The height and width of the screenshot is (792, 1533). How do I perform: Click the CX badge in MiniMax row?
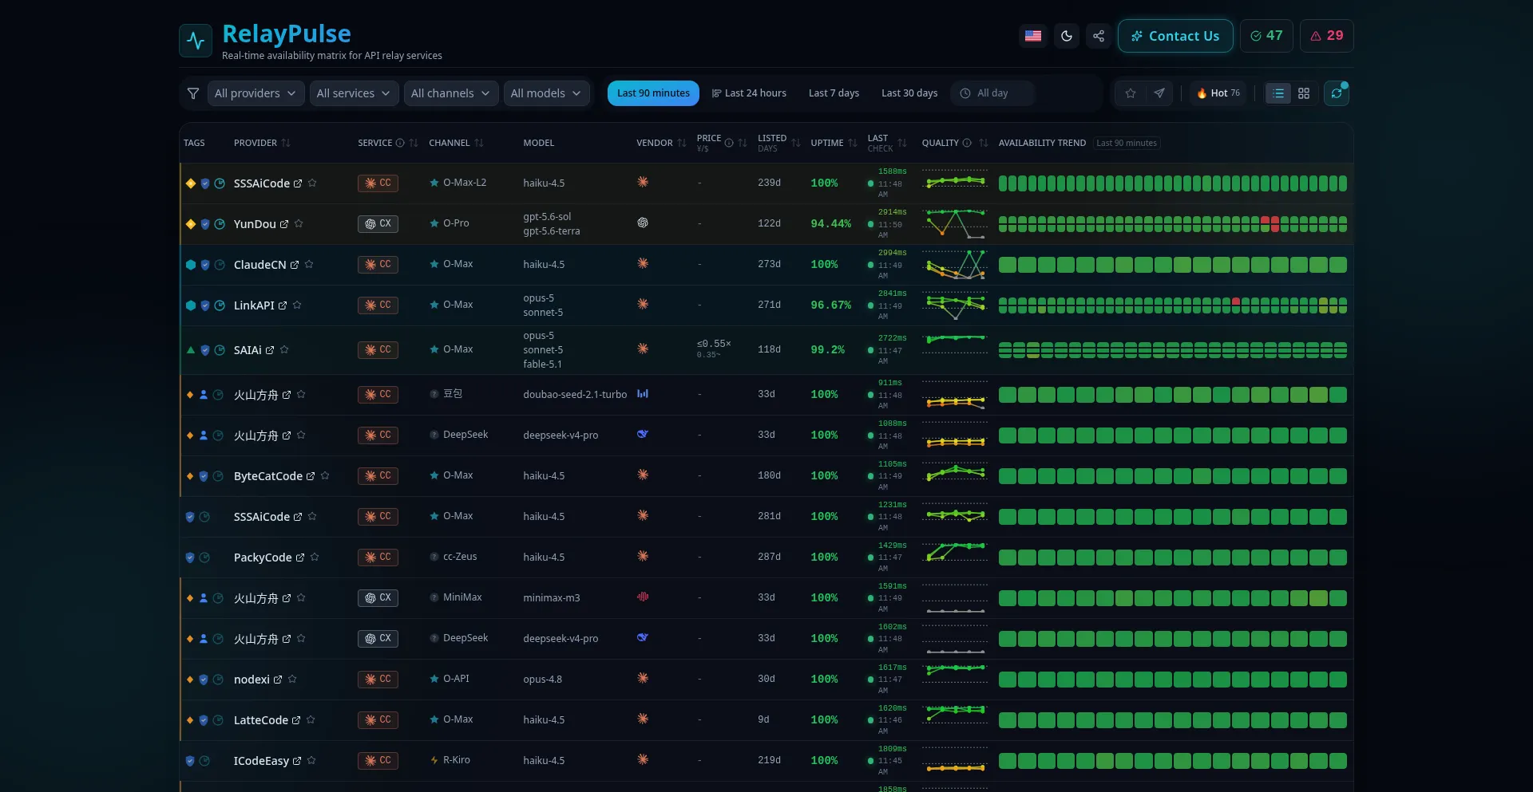(378, 598)
